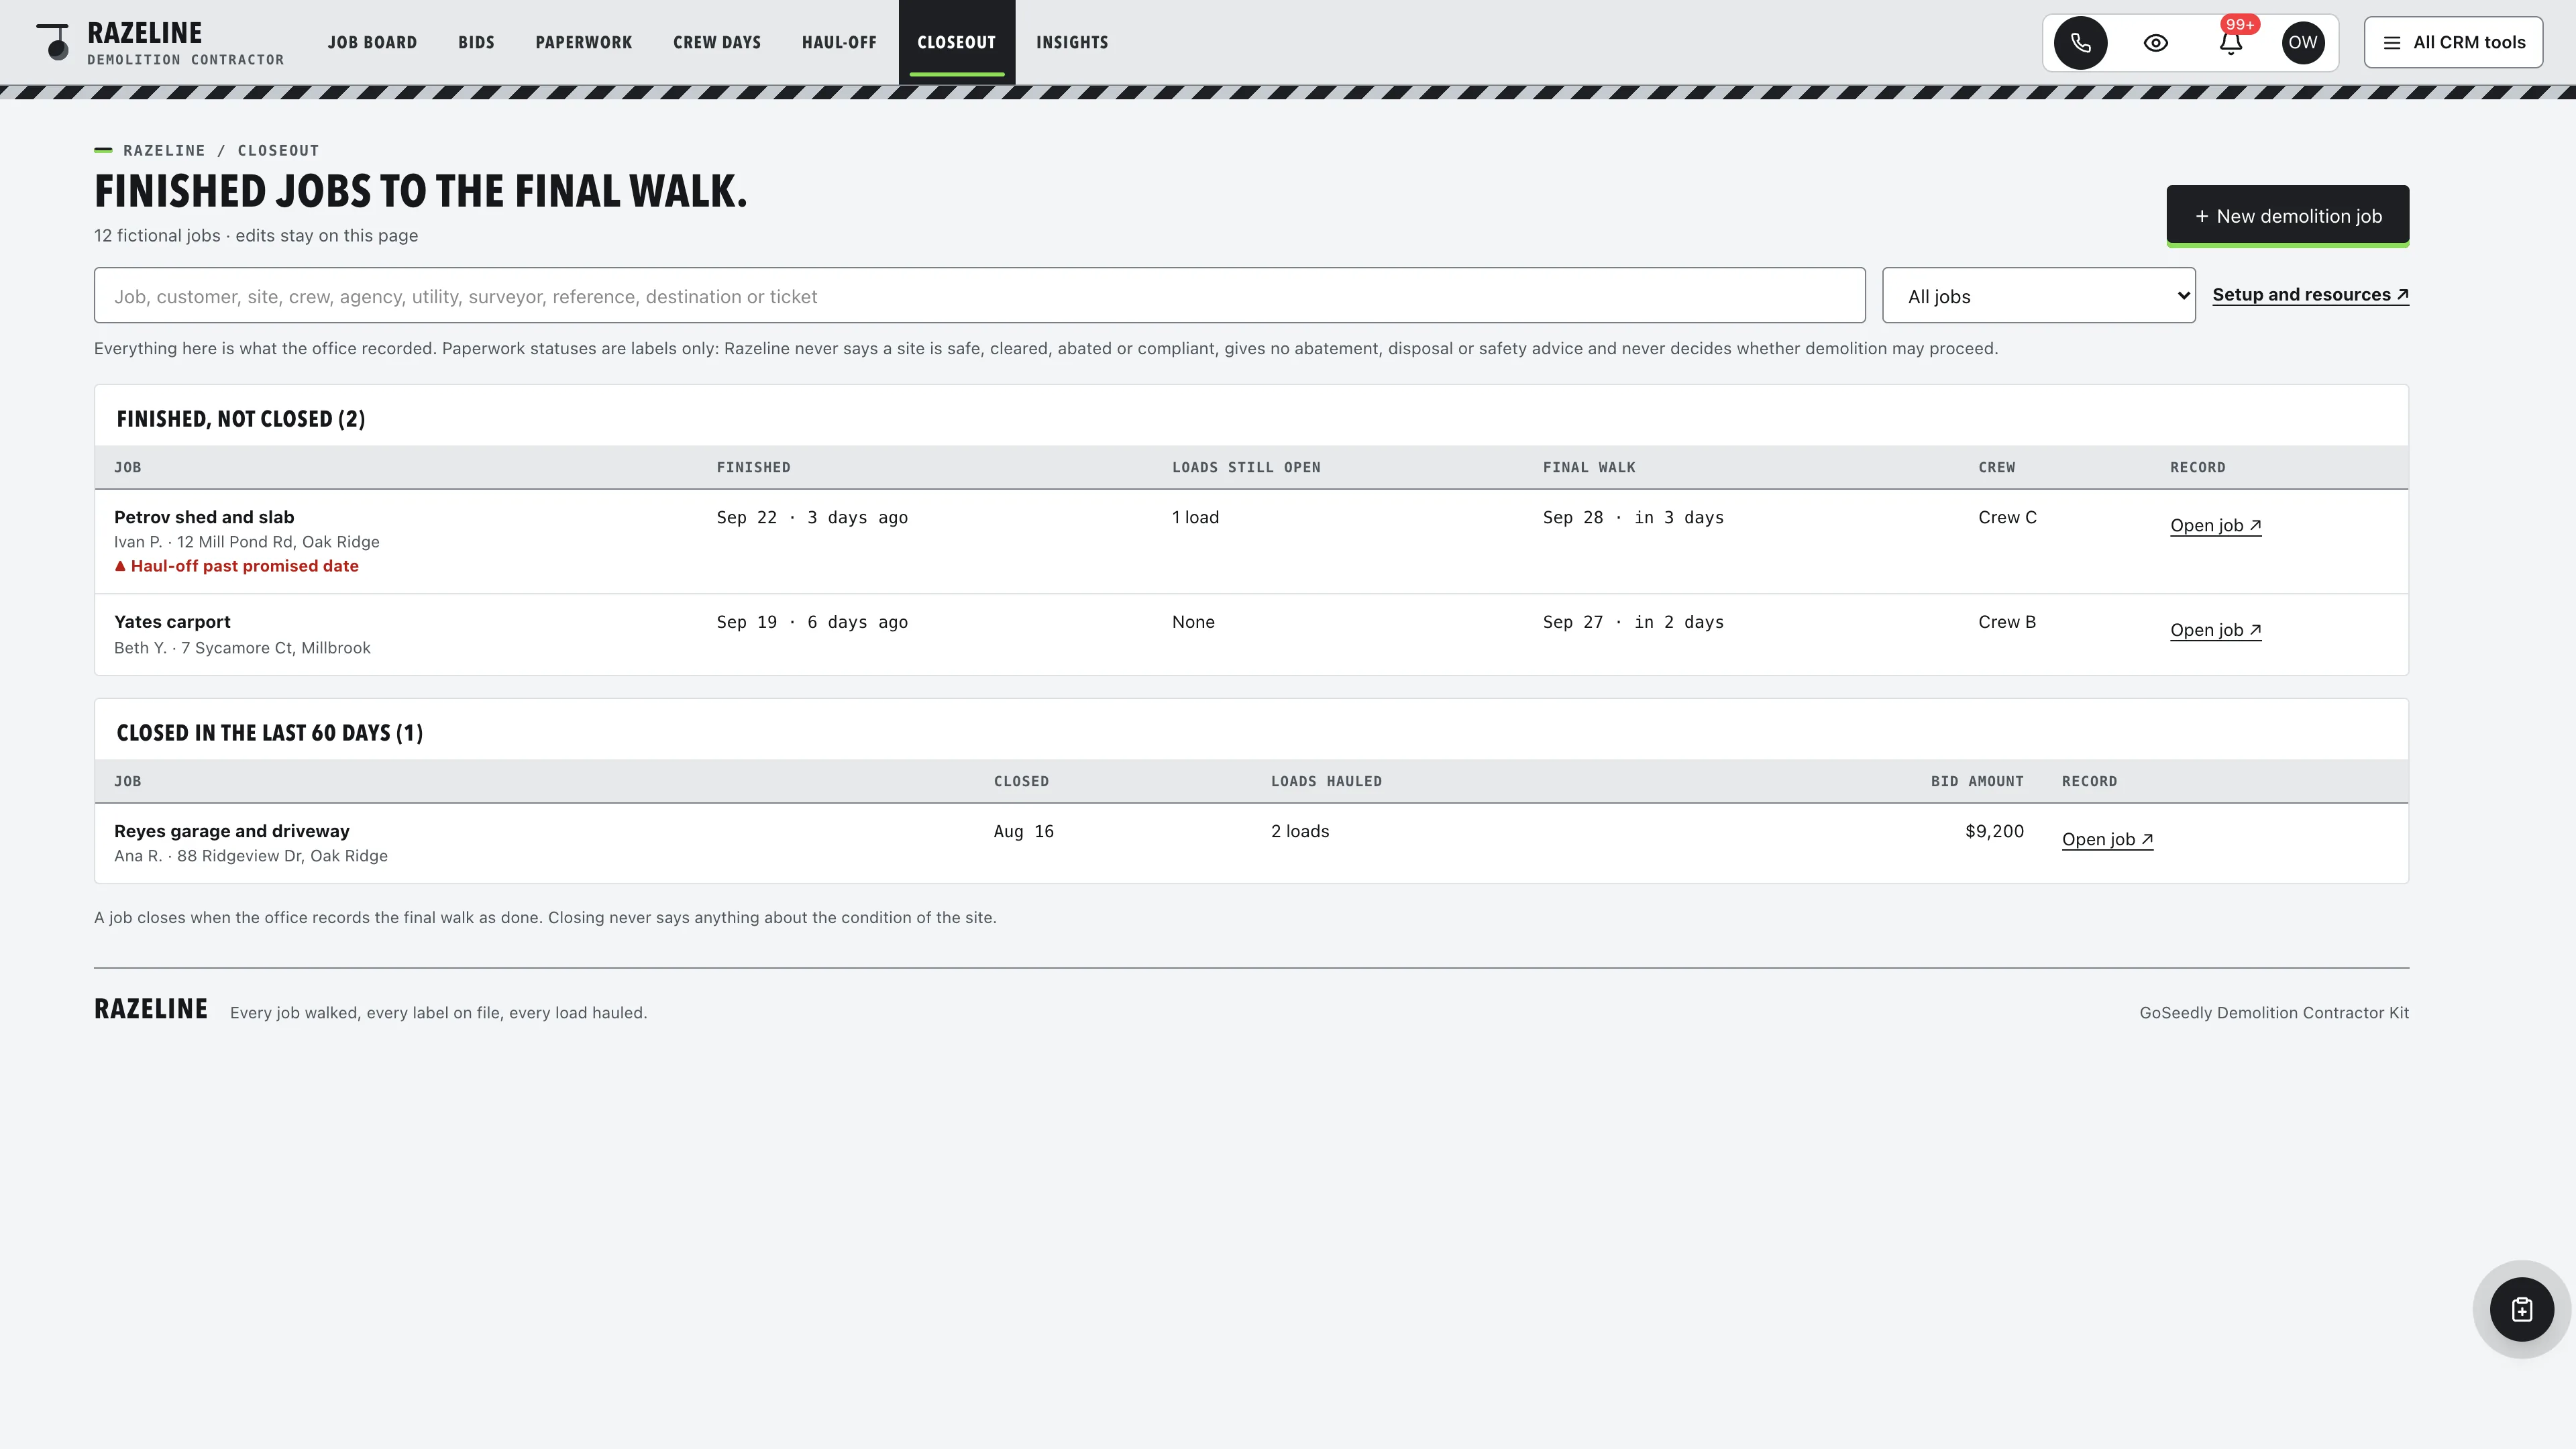Click Petrov shed and slab job name
The width and height of the screenshot is (2576, 1449).
point(204,517)
